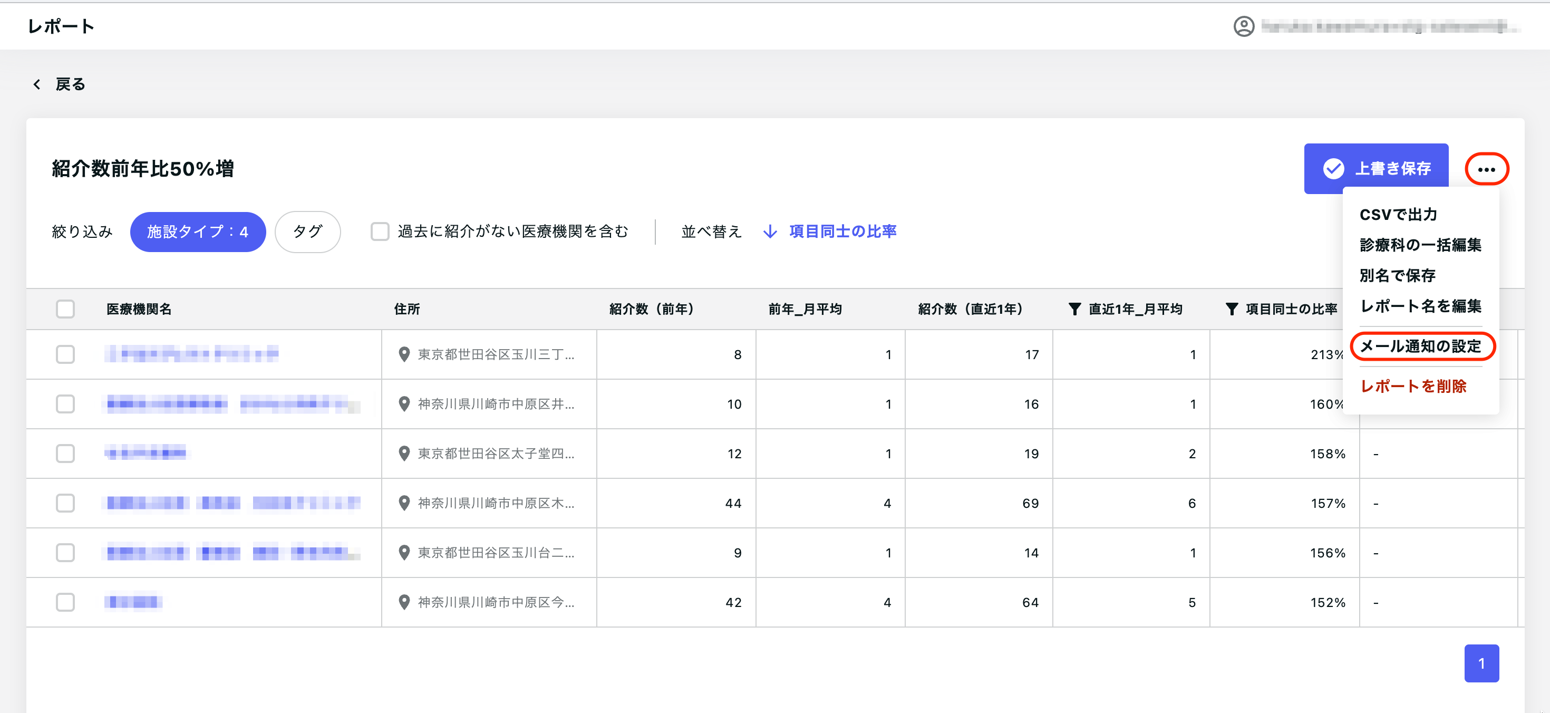The height and width of the screenshot is (713, 1550).
Task: Click the address 神奈川県川崎市中原区井...
Action: pyautogui.click(x=496, y=404)
